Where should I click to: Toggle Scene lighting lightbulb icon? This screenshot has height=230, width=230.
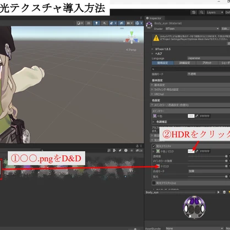(96, 23)
